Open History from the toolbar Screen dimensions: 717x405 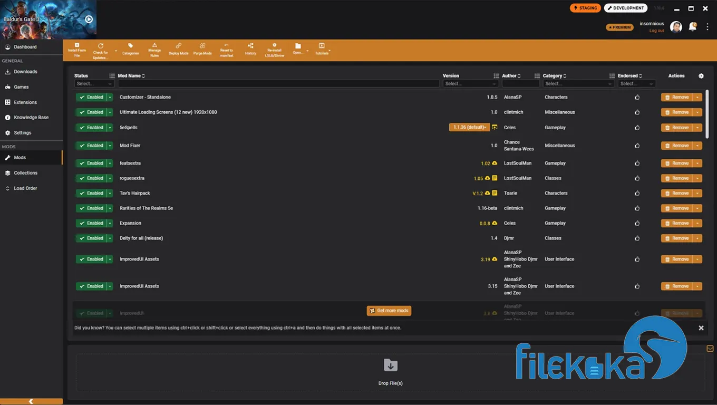[250, 50]
